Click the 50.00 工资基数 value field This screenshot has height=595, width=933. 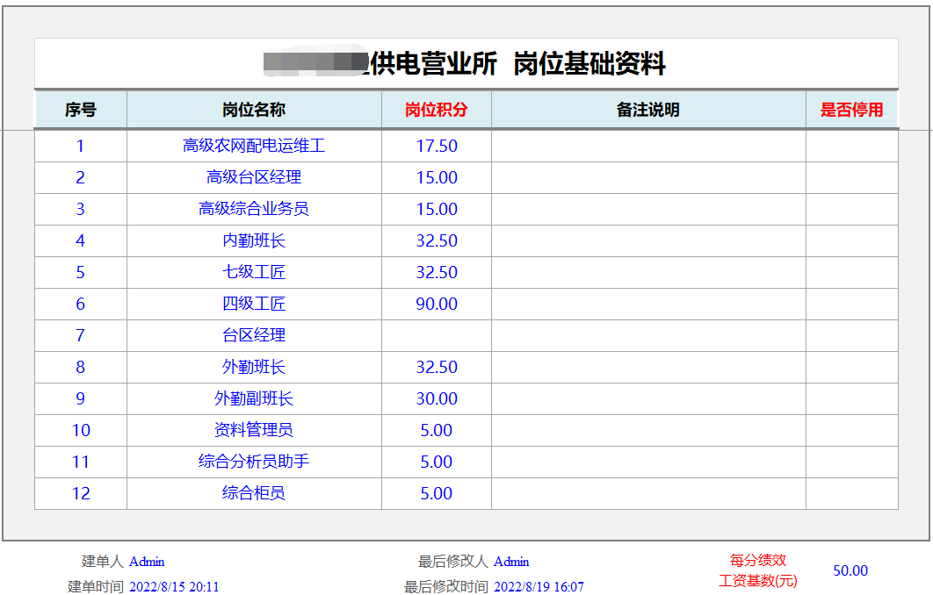[850, 570]
